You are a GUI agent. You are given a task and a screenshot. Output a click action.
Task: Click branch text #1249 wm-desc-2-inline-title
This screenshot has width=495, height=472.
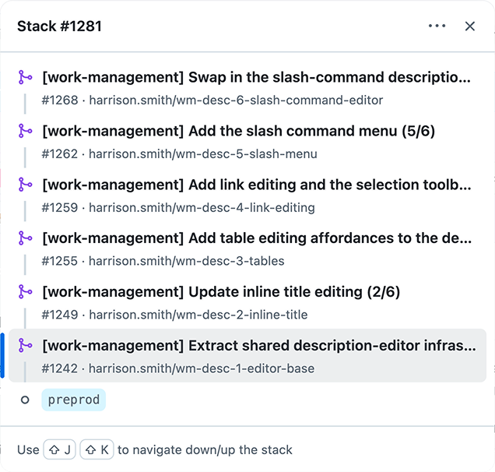[174, 315]
